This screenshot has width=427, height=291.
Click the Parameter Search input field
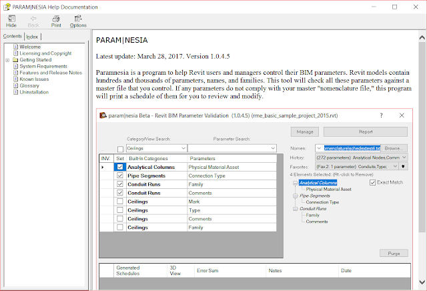(232, 148)
